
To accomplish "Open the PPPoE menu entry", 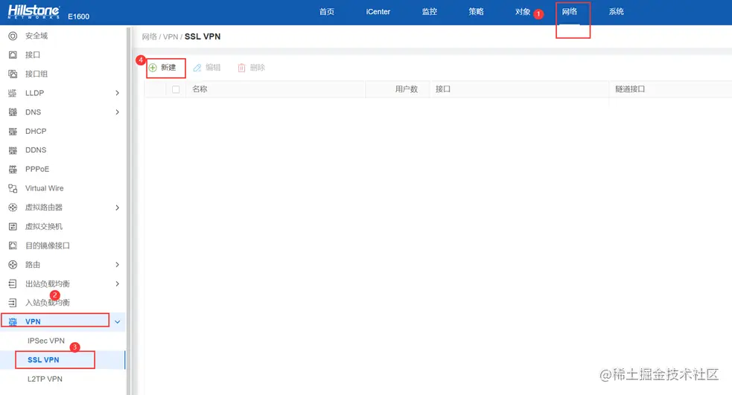I will (37, 170).
